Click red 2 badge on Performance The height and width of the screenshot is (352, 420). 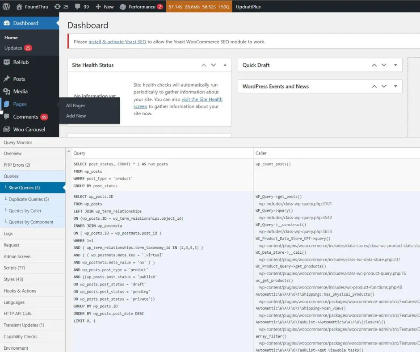point(160,7)
